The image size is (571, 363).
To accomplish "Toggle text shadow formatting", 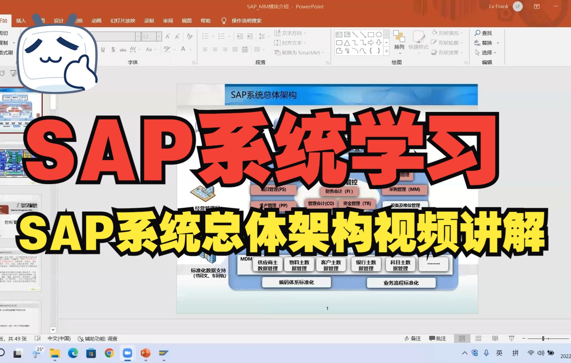I will coord(113,49).
